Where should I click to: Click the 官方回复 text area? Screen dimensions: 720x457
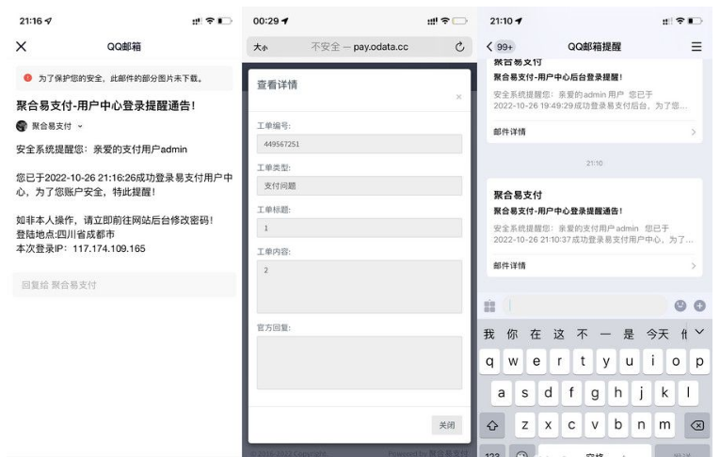pos(360,362)
